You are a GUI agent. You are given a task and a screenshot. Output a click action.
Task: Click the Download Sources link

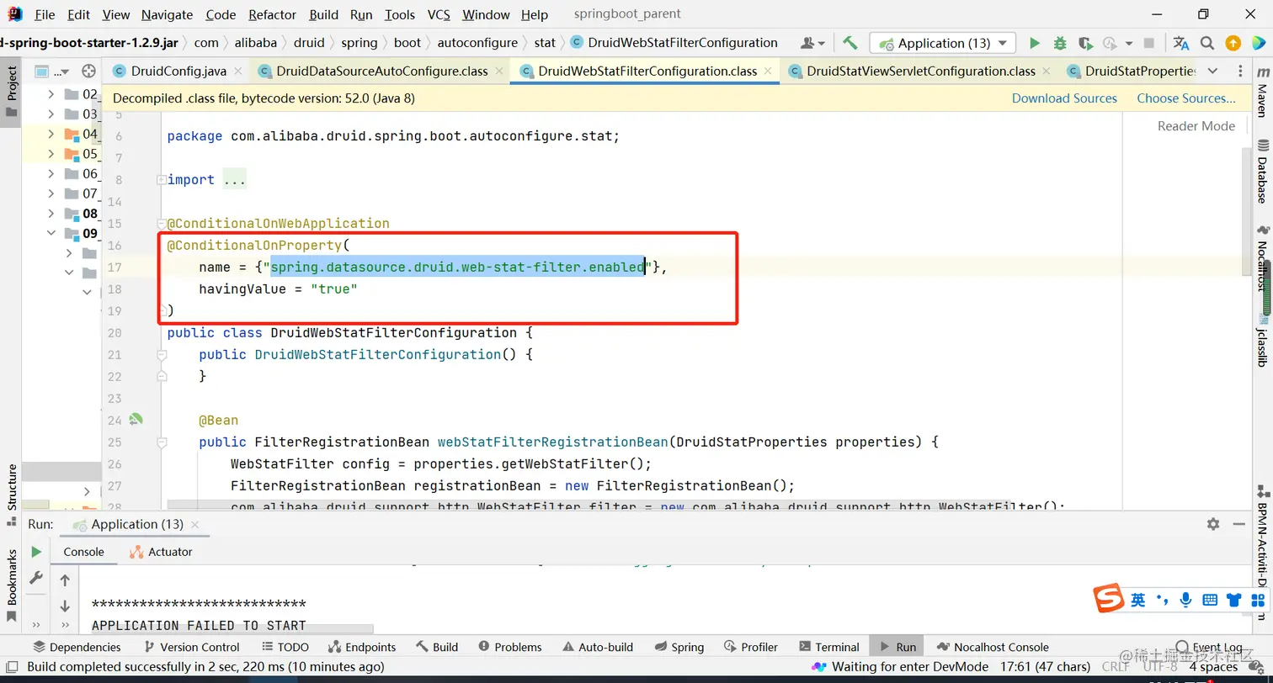[1064, 98]
